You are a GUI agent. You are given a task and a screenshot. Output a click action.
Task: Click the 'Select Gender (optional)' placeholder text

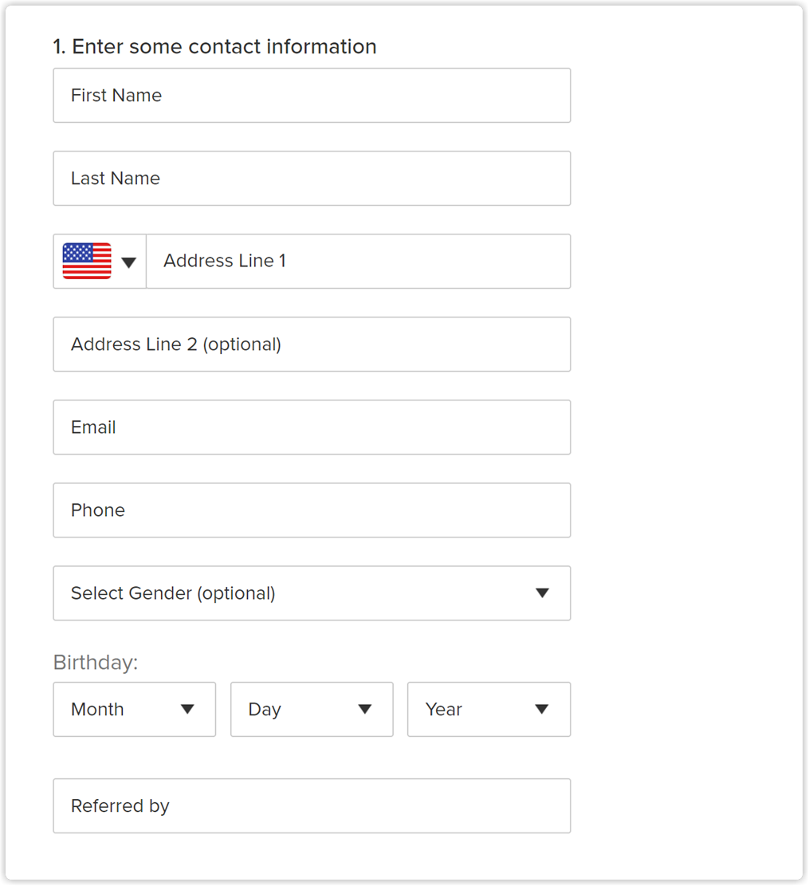173,593
